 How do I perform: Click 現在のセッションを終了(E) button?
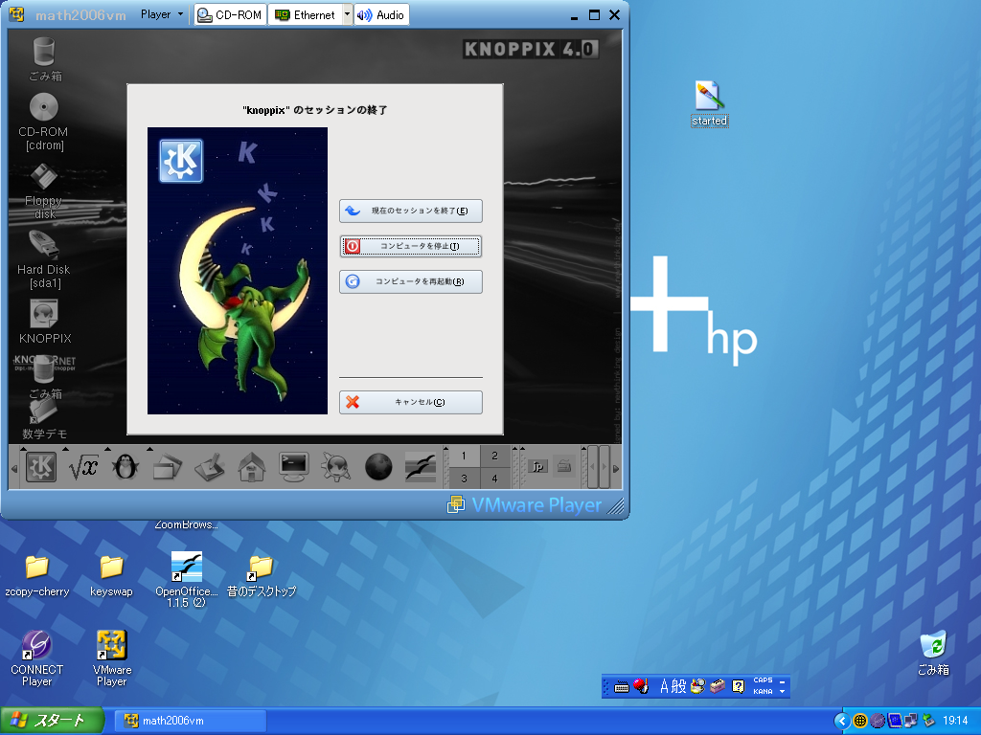pyautogui.click(x=411, y=211)
